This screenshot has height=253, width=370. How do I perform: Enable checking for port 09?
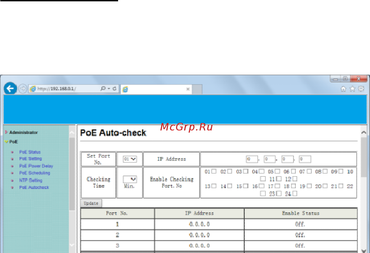point(341,171)
